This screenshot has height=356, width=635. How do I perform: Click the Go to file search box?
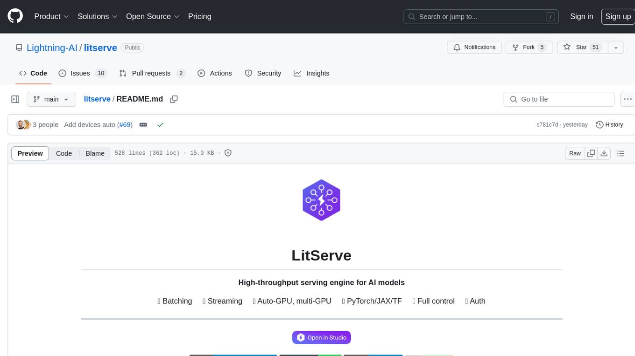[x=559, y=99]
